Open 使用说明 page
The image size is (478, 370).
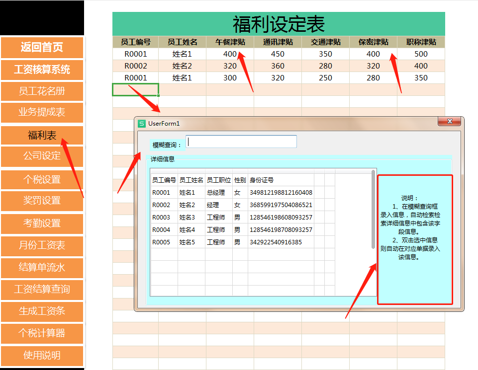coord(42,356)
